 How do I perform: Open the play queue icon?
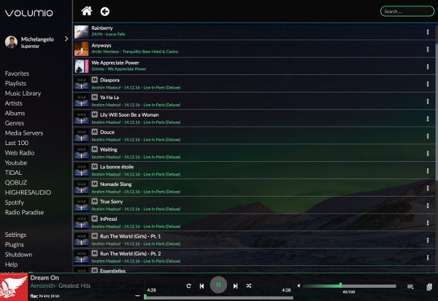[410, 286]
